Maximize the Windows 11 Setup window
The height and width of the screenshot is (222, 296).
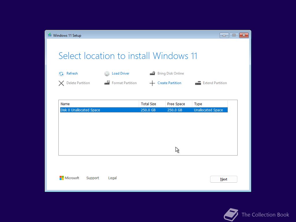pos(234,35)
